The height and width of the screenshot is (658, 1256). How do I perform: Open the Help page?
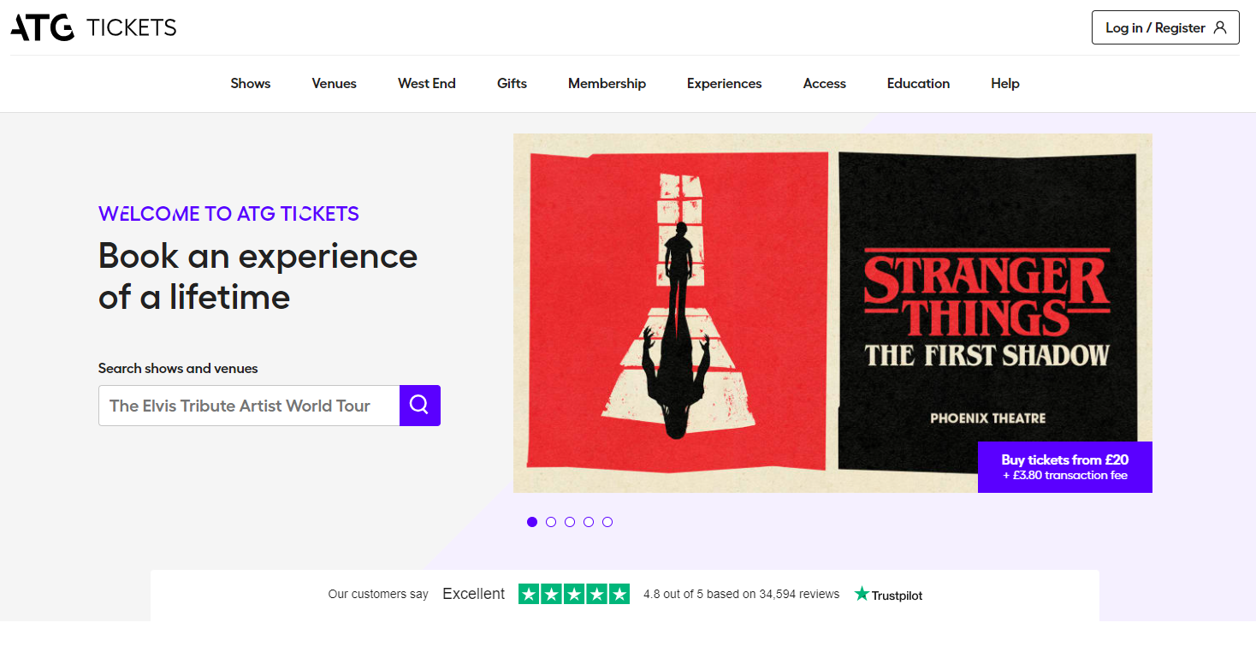[x=1004, y=84]
